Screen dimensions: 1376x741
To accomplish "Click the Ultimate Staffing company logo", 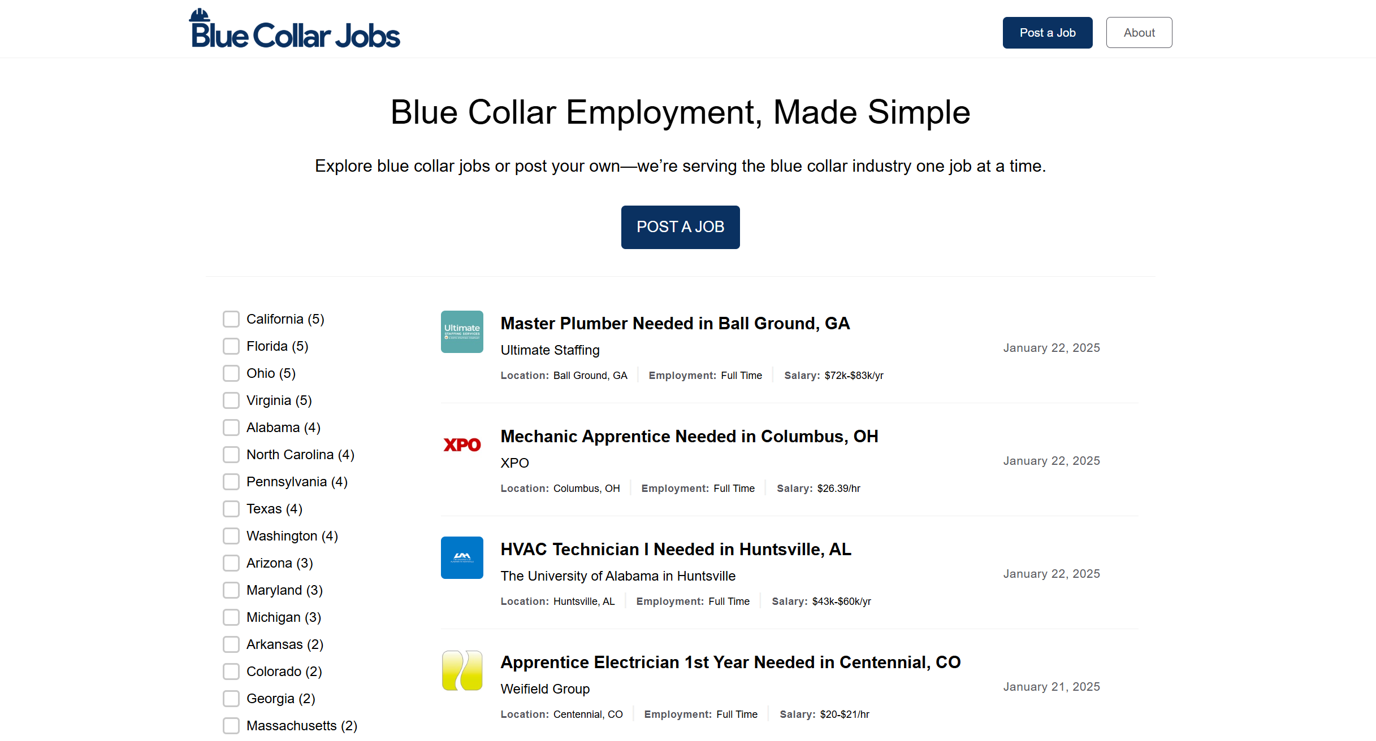I will coord(462,332).
